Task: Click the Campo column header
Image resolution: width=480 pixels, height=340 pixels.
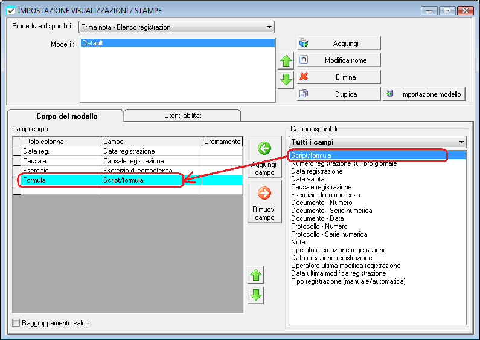Action: point(152,142)
